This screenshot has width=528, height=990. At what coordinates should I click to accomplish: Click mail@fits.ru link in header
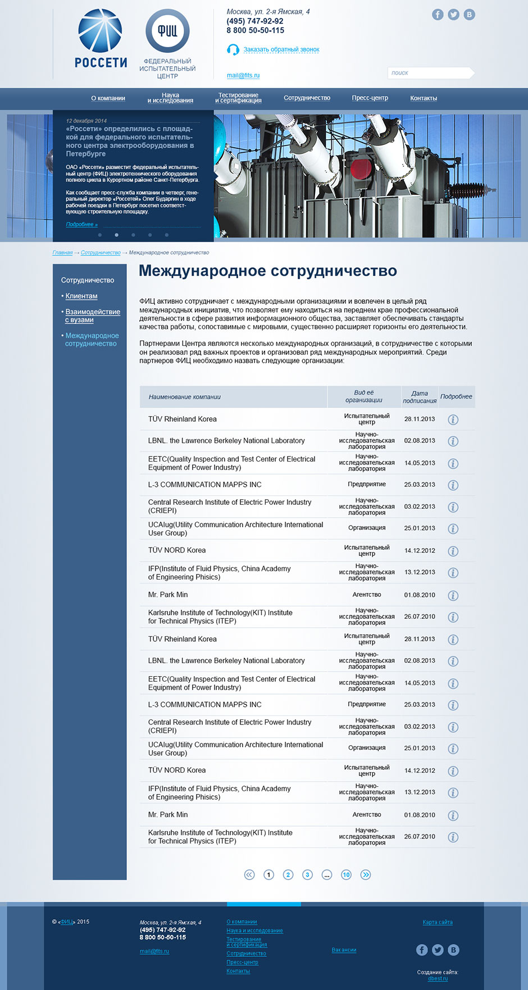pyautogui.click(x=243, y=75)
